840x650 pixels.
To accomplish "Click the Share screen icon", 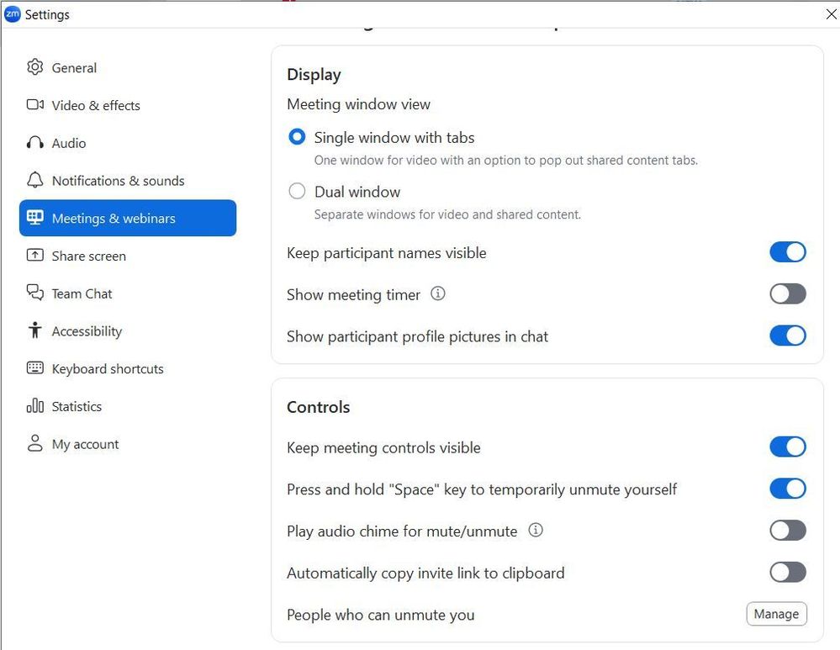I will tap(34, 256).
